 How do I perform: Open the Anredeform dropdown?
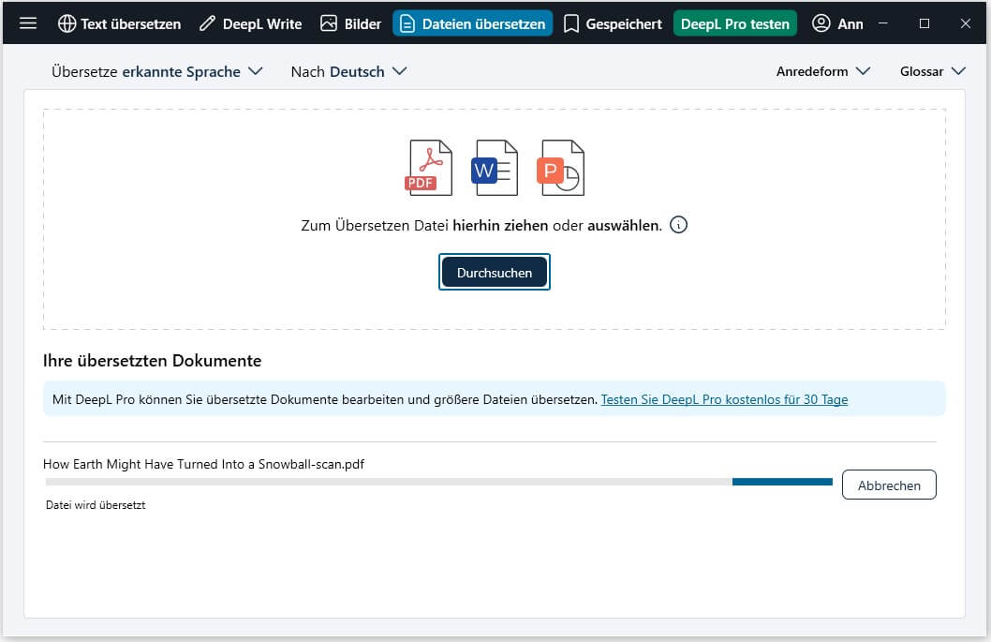click(822, 71)
